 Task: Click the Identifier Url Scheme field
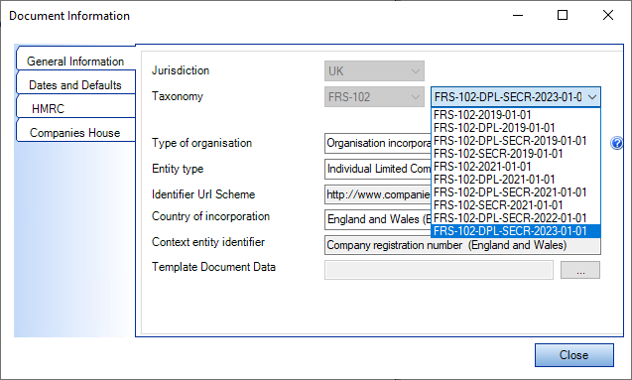(378, 194)
